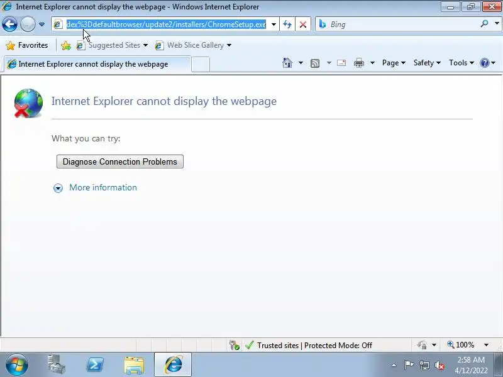Expand the zoom level dropdown arrow

[486, 345]
